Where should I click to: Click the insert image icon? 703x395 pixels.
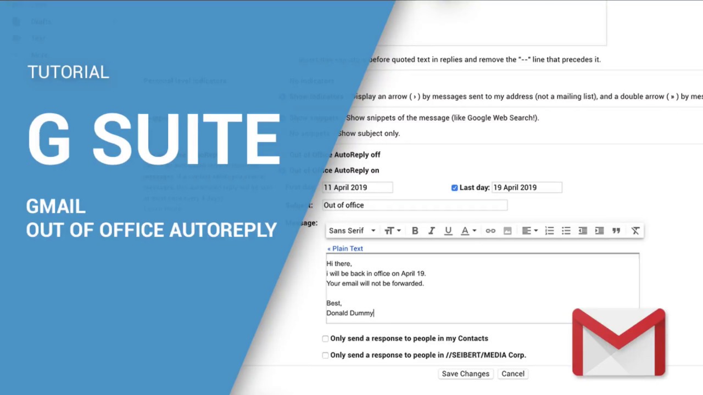tap(507, 231)
